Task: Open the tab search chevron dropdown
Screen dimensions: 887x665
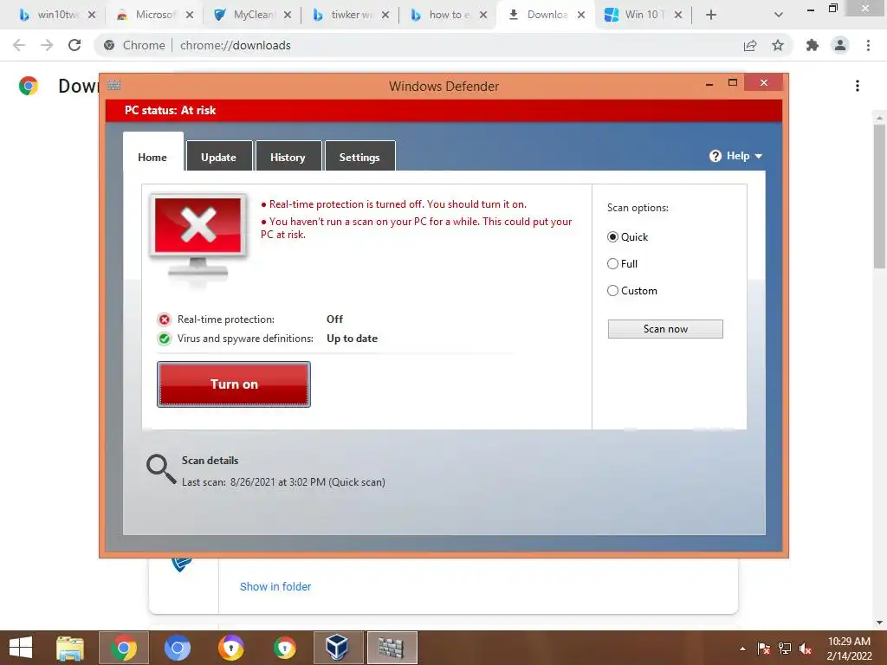Action: click(779, 15)
